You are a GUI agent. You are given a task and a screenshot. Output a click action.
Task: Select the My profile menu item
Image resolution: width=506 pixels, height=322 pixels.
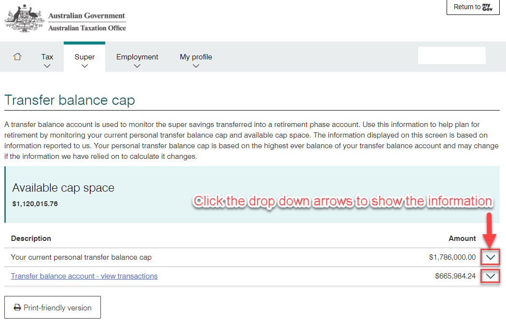pos(196,56)
